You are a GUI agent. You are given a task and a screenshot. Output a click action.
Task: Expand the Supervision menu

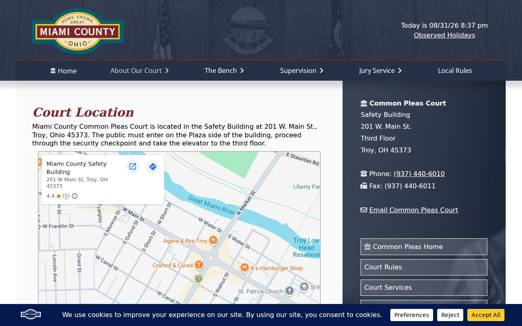pos(302,70)
